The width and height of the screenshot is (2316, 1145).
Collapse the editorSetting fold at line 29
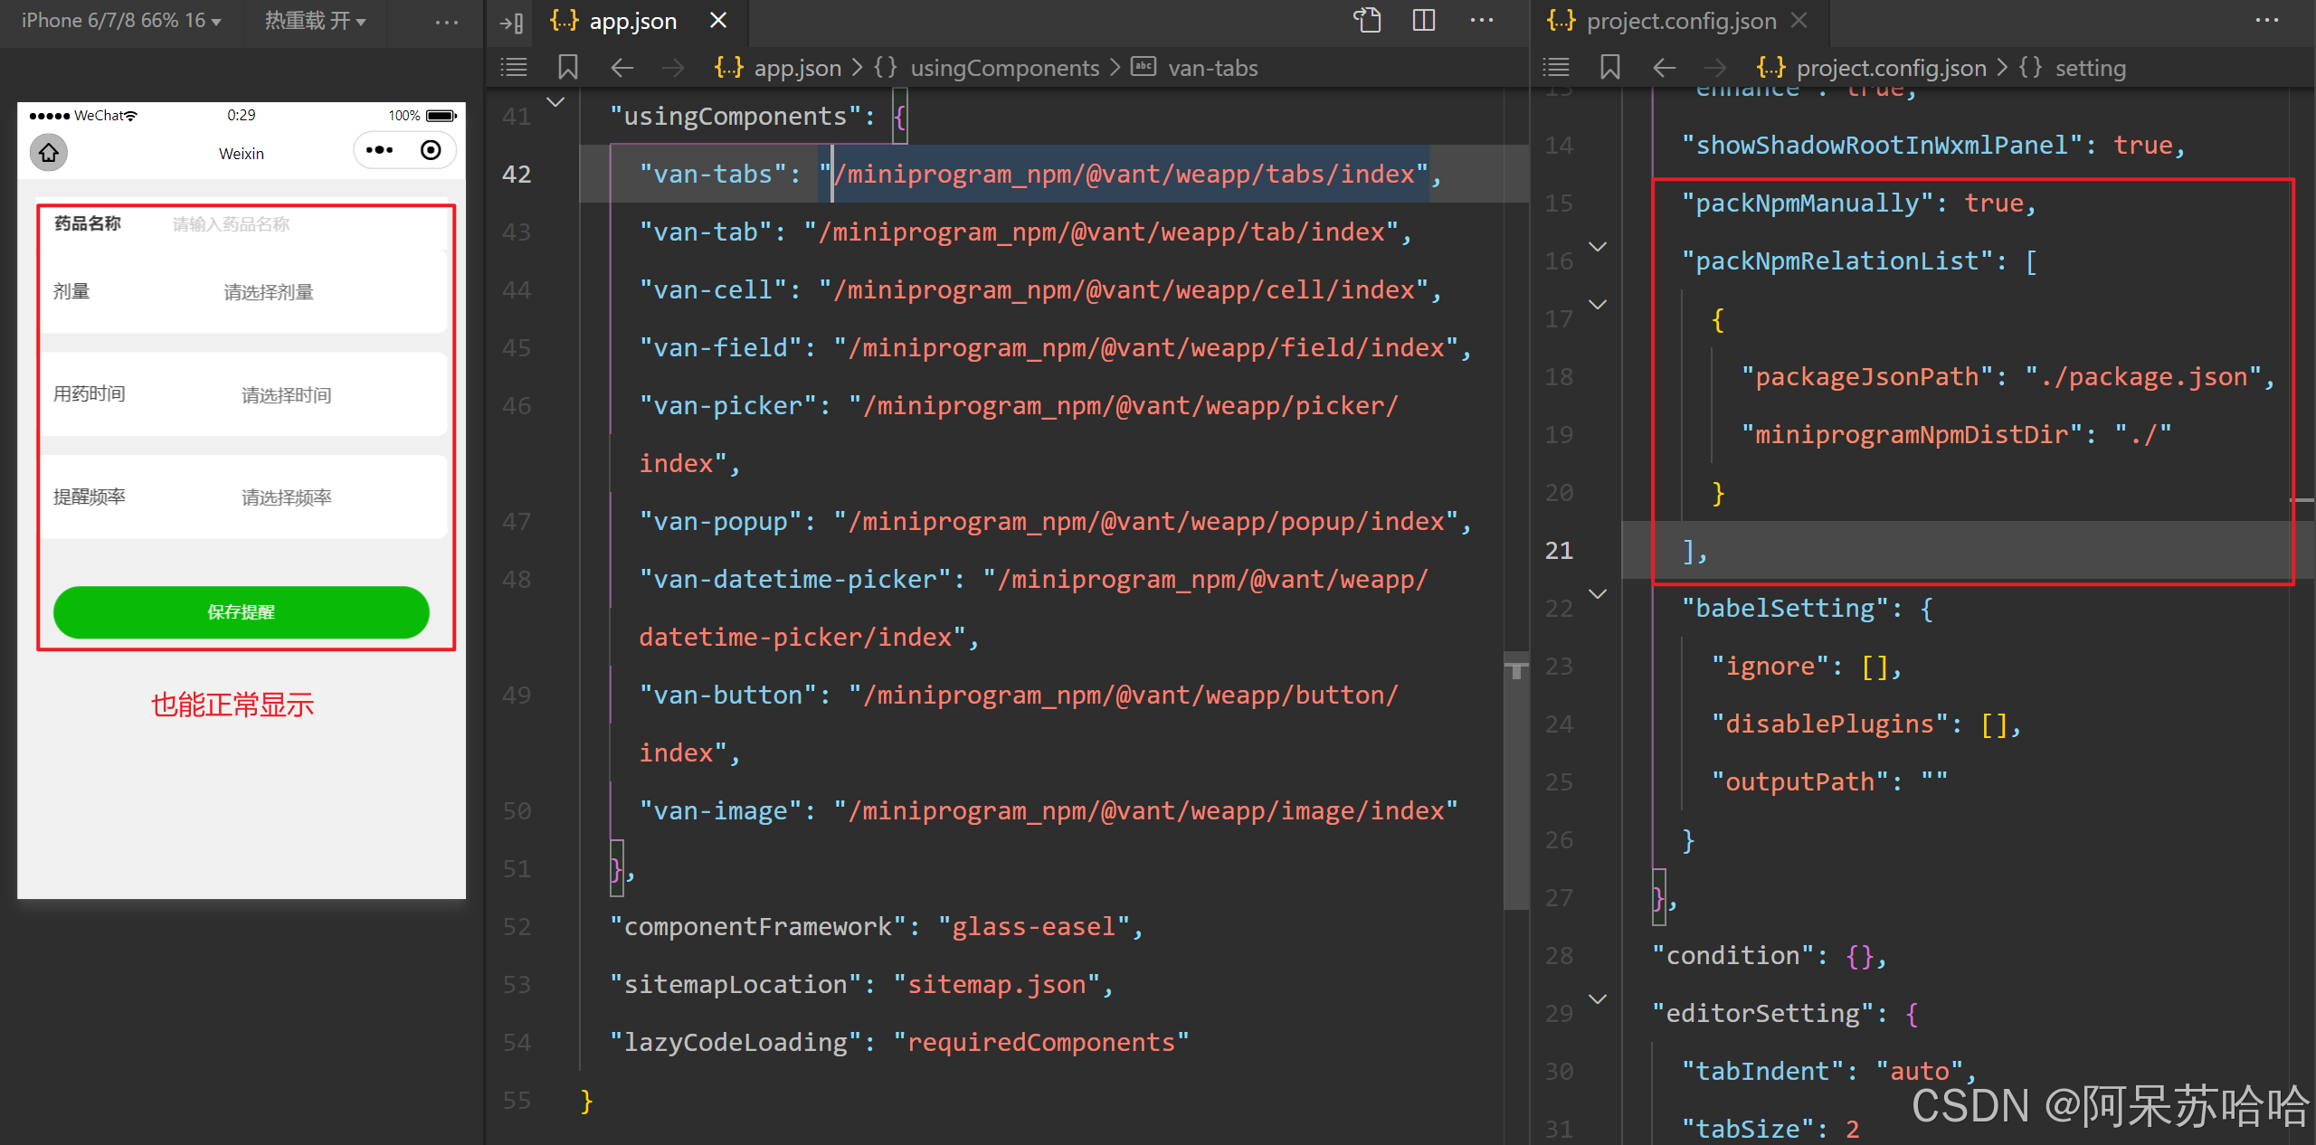(x=1598, y=999)
